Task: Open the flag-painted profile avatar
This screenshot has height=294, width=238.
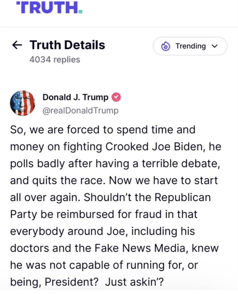Action: point(22,103)
